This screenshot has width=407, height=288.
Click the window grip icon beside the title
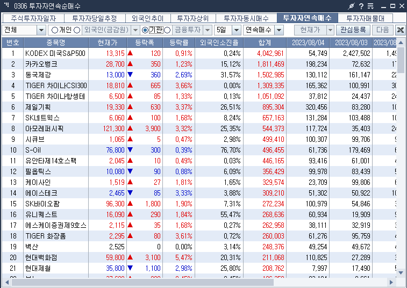(7, 5)
